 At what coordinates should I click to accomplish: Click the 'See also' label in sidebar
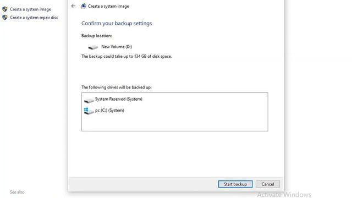17,192
